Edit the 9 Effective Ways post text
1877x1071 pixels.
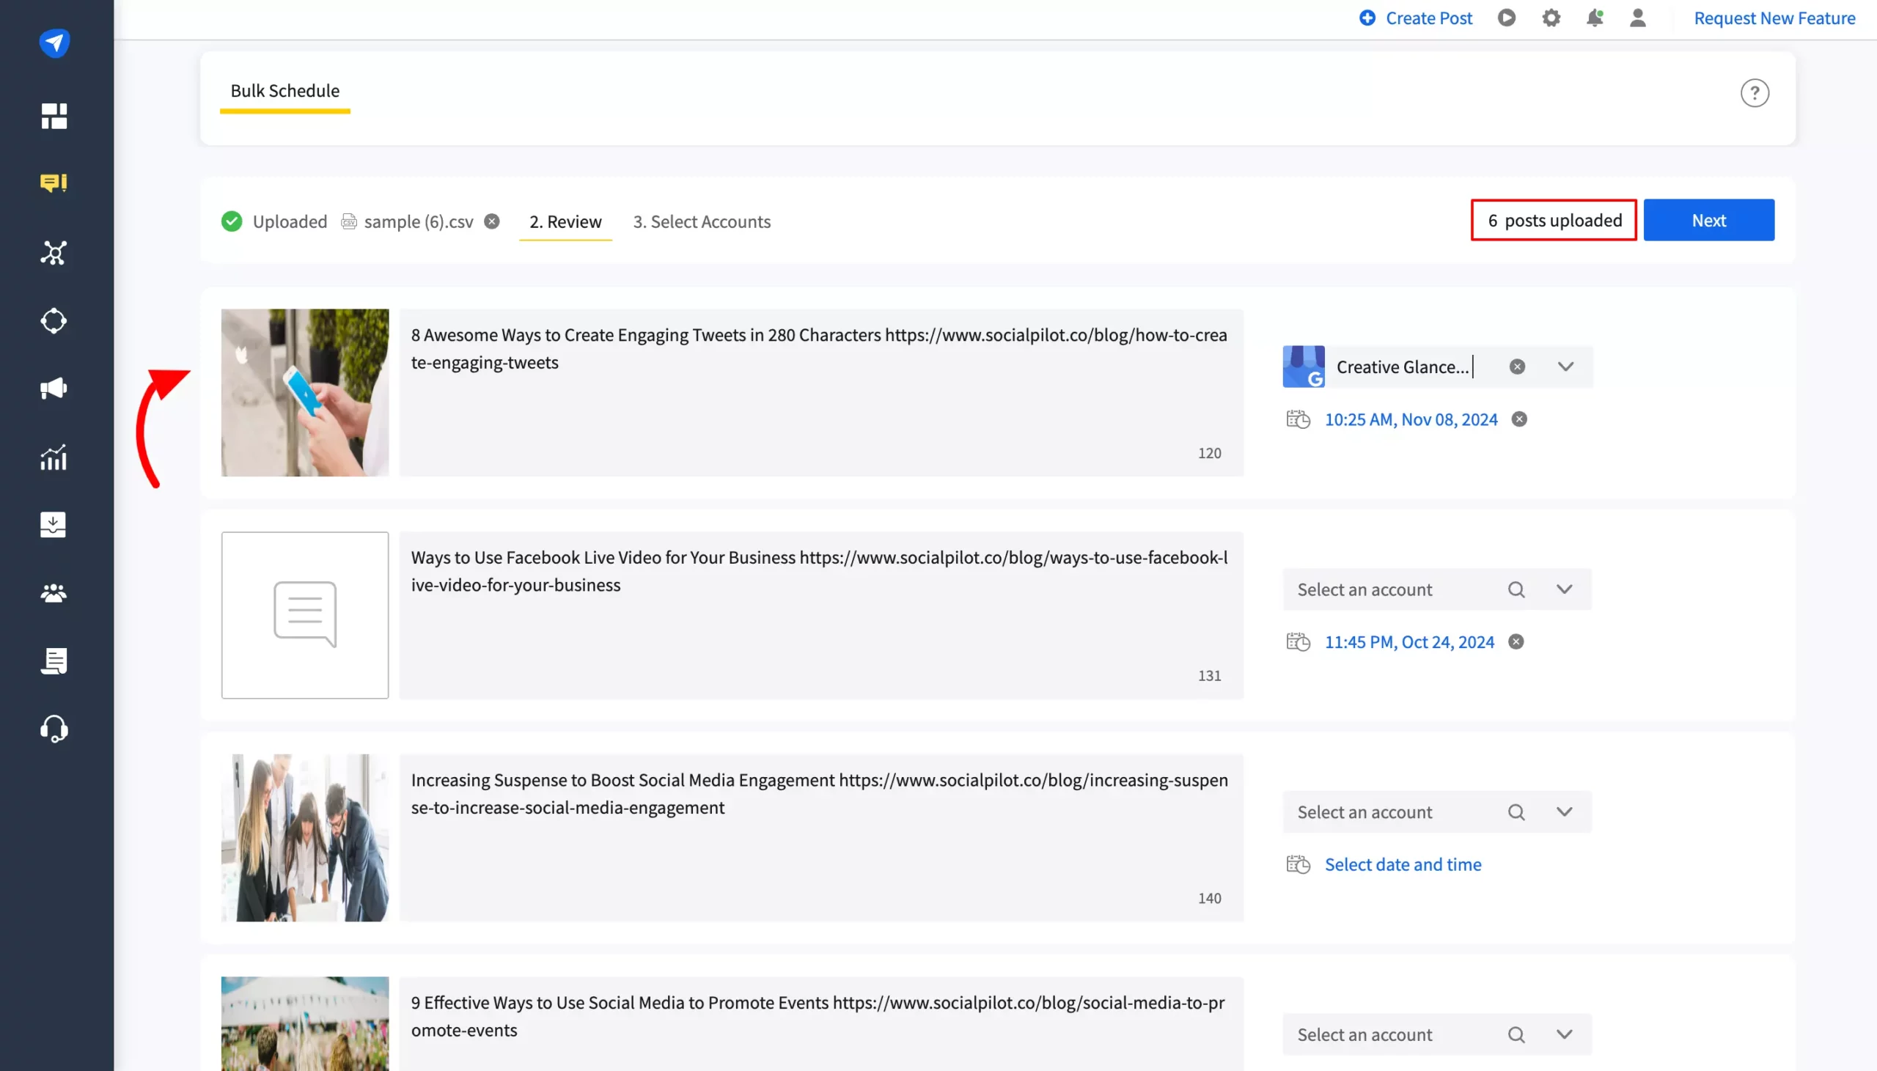tap(820, 1023)
